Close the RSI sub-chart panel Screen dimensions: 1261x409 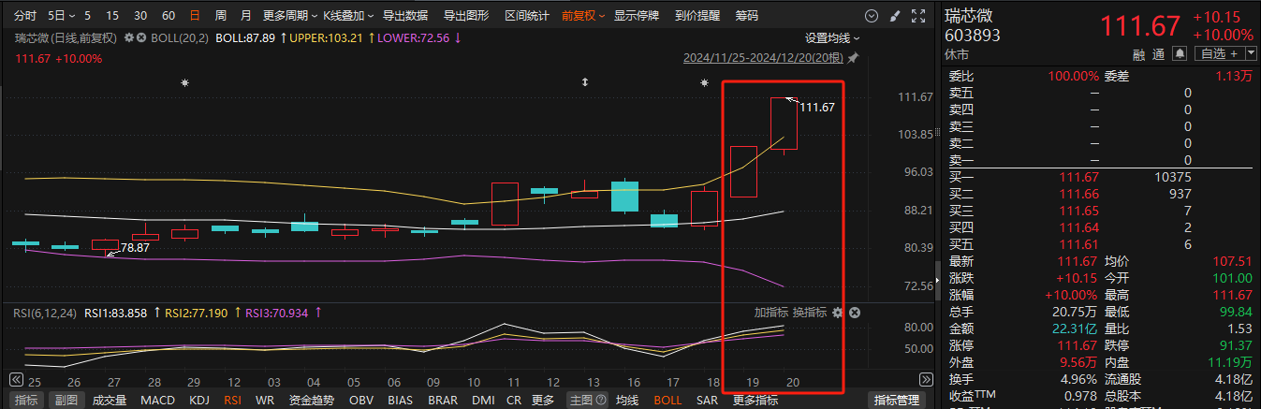click(x=854, y=313)
